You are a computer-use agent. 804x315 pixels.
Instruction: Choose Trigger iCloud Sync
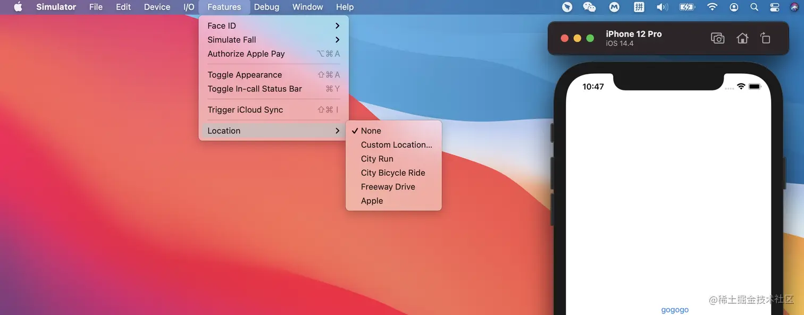[273, 110]
